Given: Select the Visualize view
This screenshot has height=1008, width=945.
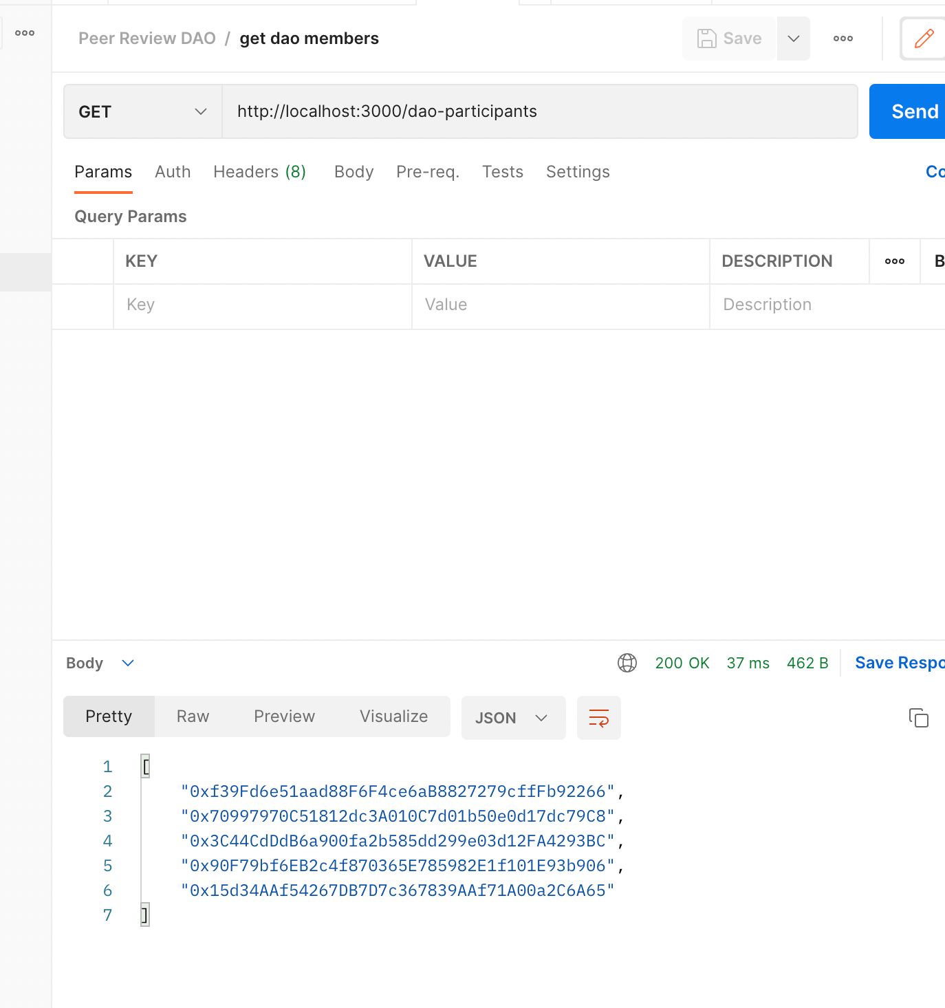Looking at the screenshot, I should [393, 716].
